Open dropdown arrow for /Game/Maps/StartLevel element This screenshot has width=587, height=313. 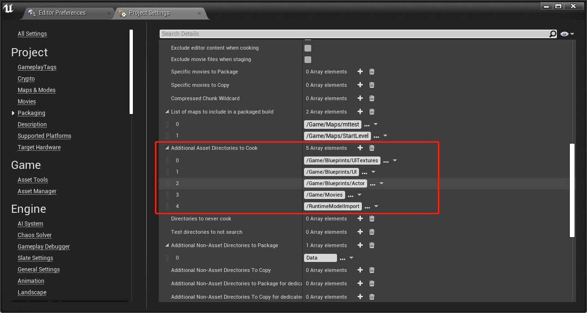[385, 136]
